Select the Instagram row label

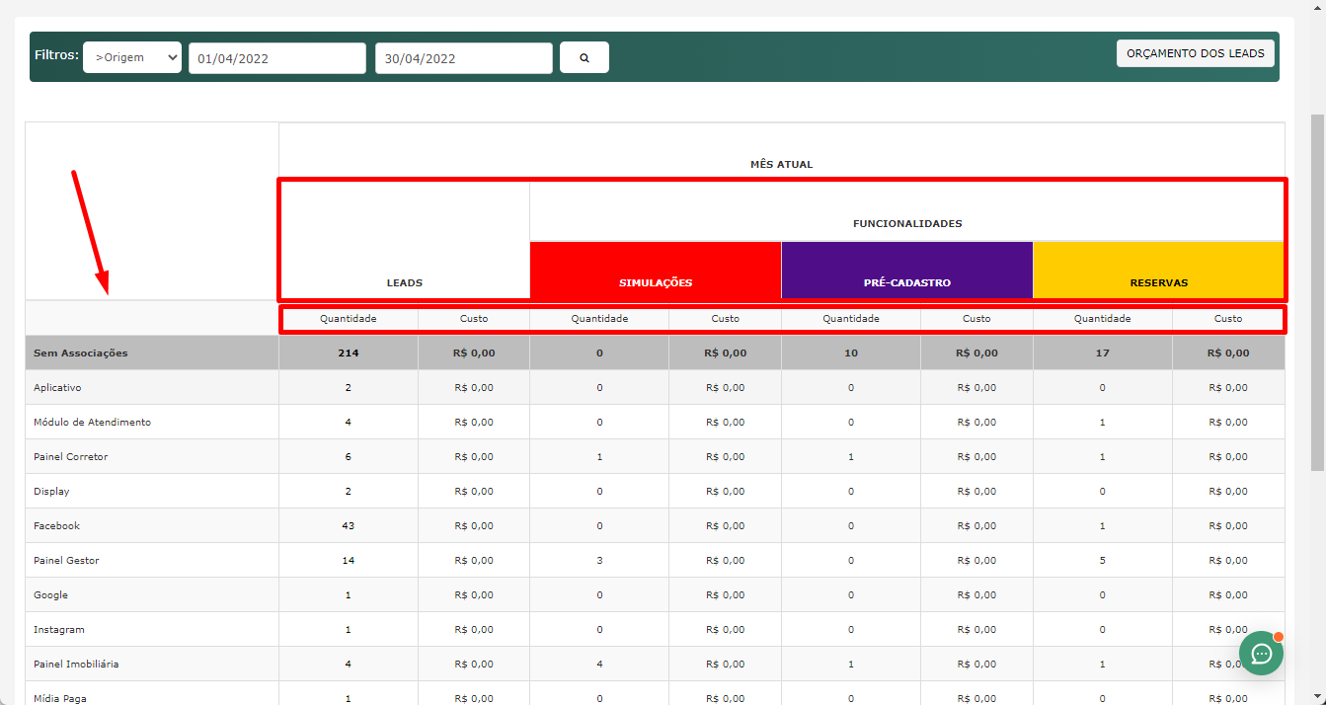coord(59,629)
